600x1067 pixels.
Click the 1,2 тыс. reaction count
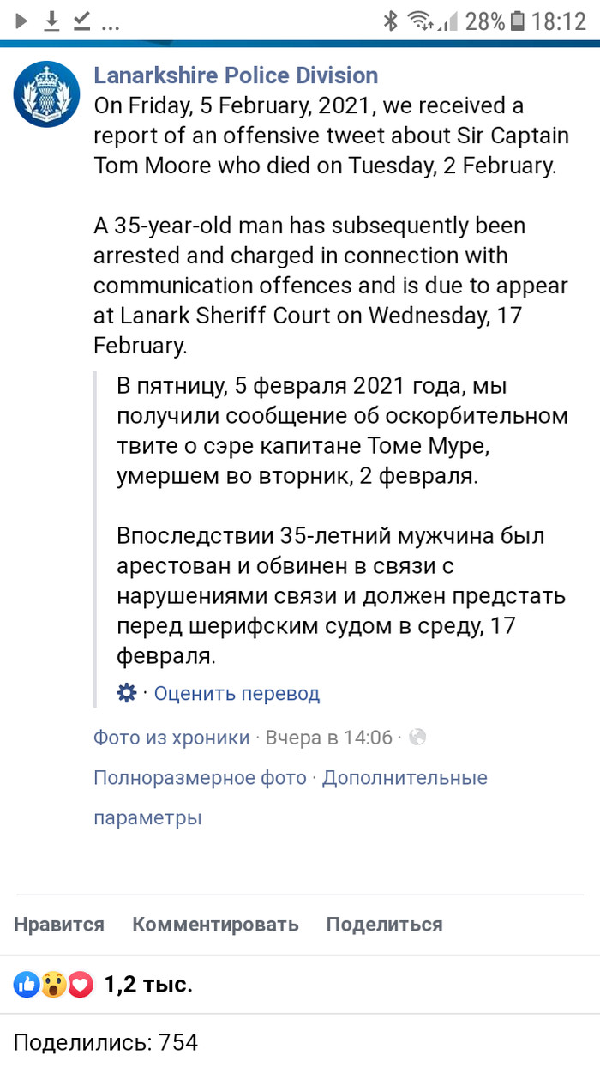(147, 985)
